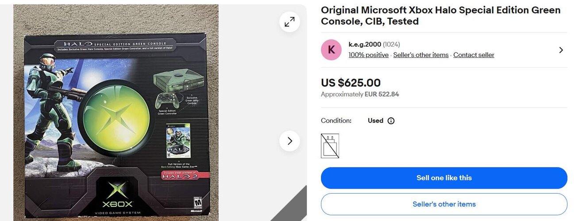
Task: Click the Condition label
Action: (336, 121)
